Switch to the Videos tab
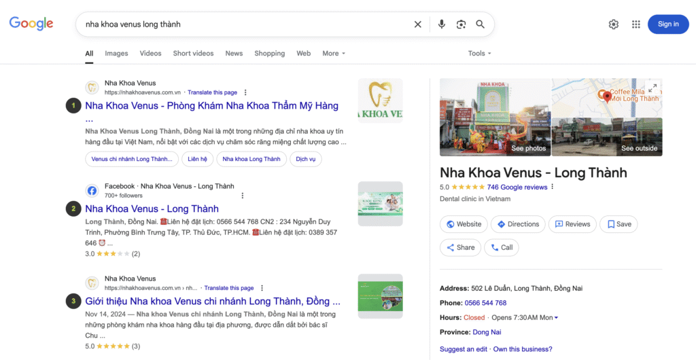 pos(150,53)
